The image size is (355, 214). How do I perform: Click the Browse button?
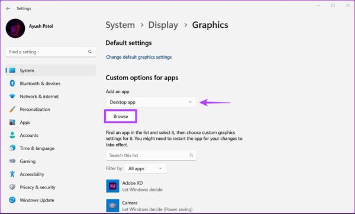(121, 116)
